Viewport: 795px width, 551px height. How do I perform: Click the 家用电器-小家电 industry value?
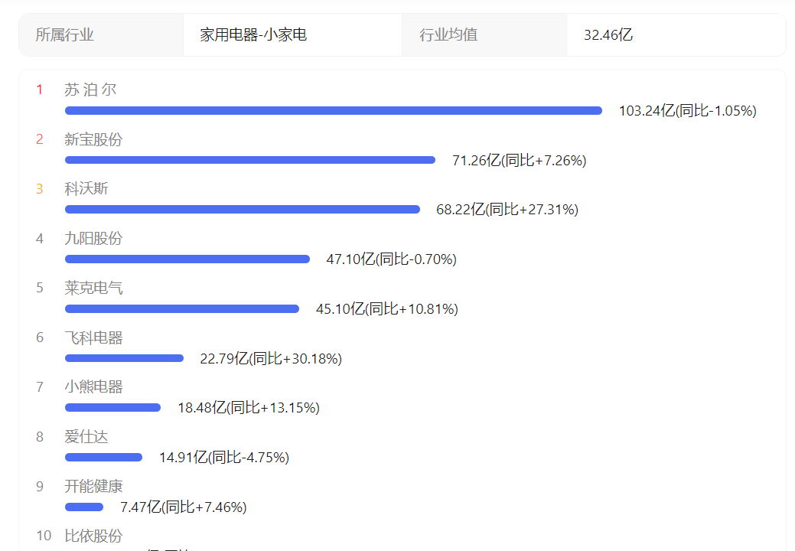[x=253, y=35]
